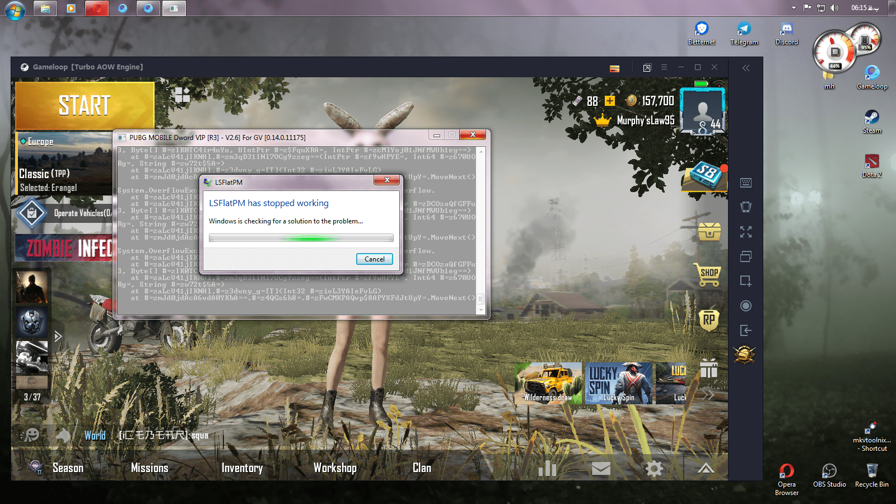
Task: Open Gameloop multi-window icon
Action: coord(745,256)
